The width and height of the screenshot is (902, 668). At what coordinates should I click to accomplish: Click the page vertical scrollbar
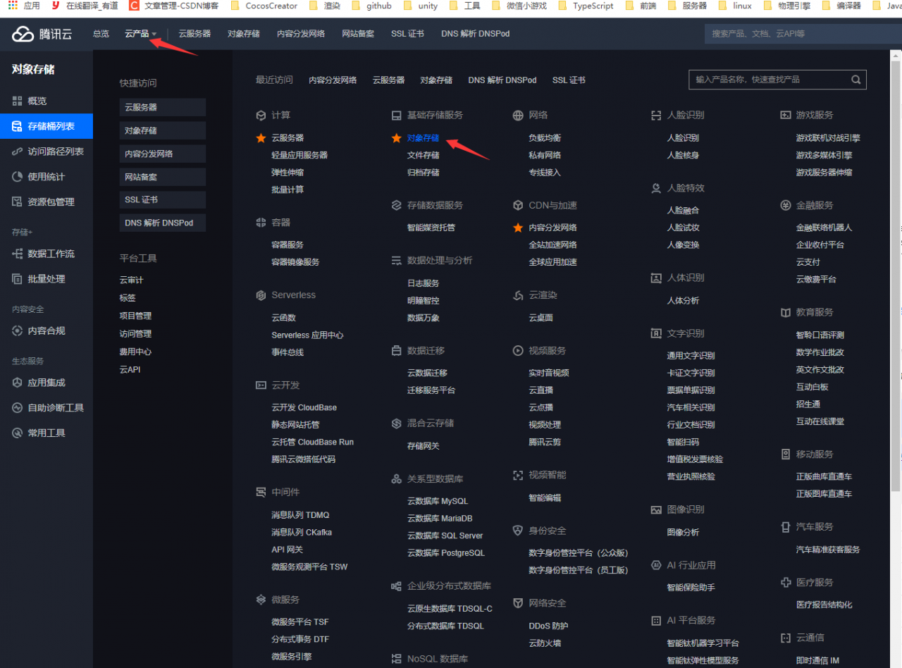[x=896, y=282]
